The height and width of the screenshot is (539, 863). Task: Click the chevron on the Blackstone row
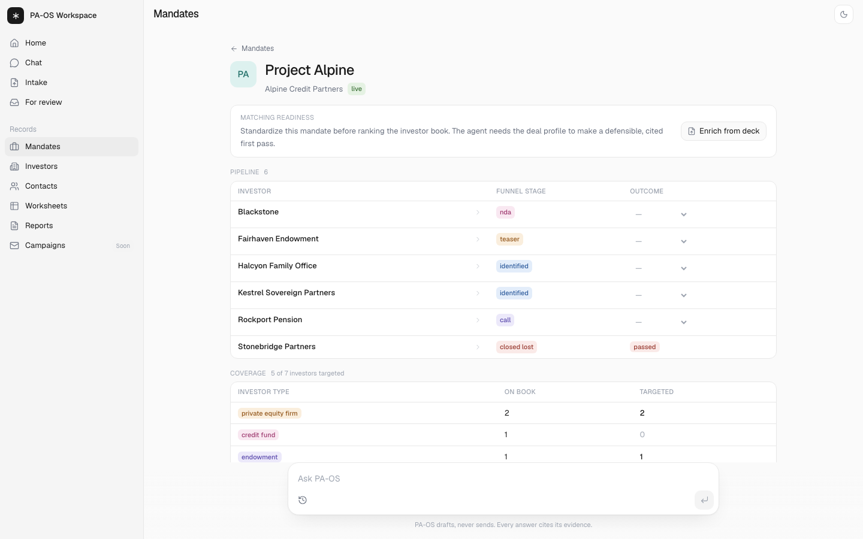[478, 212]
